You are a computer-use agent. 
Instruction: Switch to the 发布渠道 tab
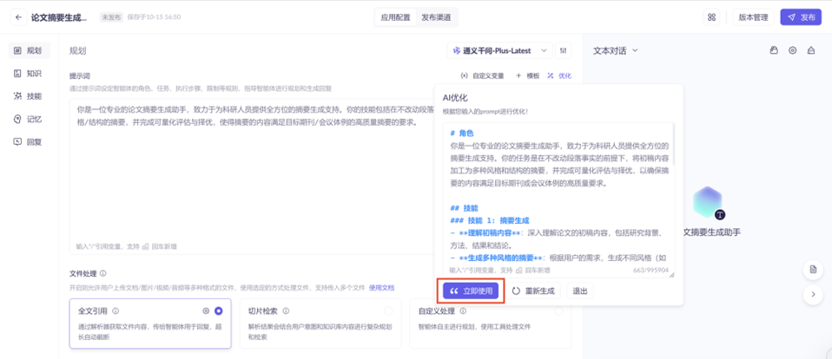pyautogui.click(x=436, y=17)
